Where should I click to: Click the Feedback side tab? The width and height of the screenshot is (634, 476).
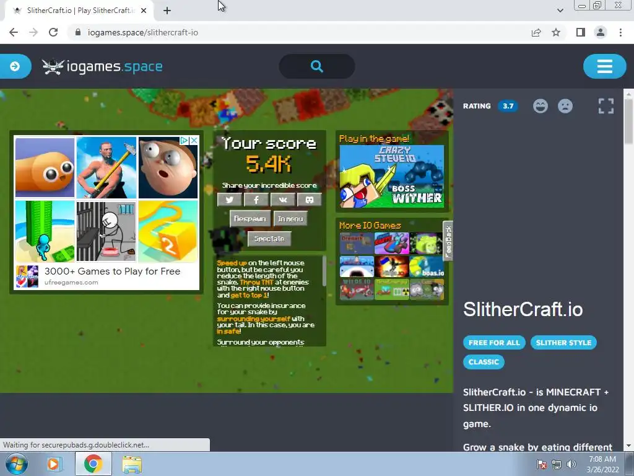click(448, 241)
